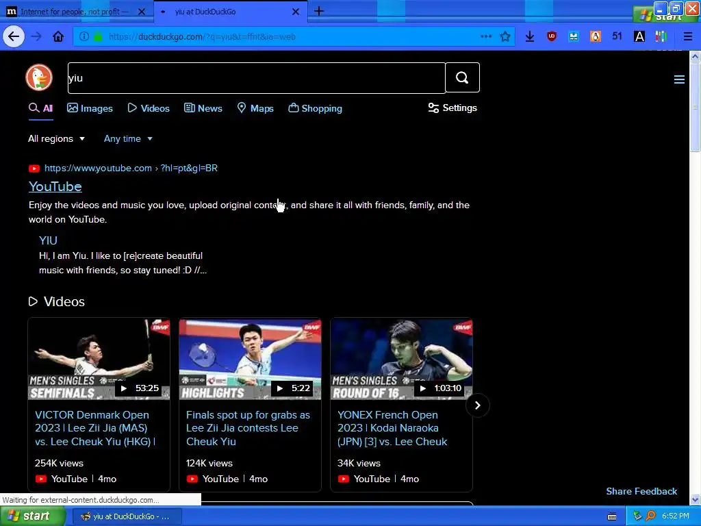
Task: Open a new browser tab
Action: tap(319, 11)
